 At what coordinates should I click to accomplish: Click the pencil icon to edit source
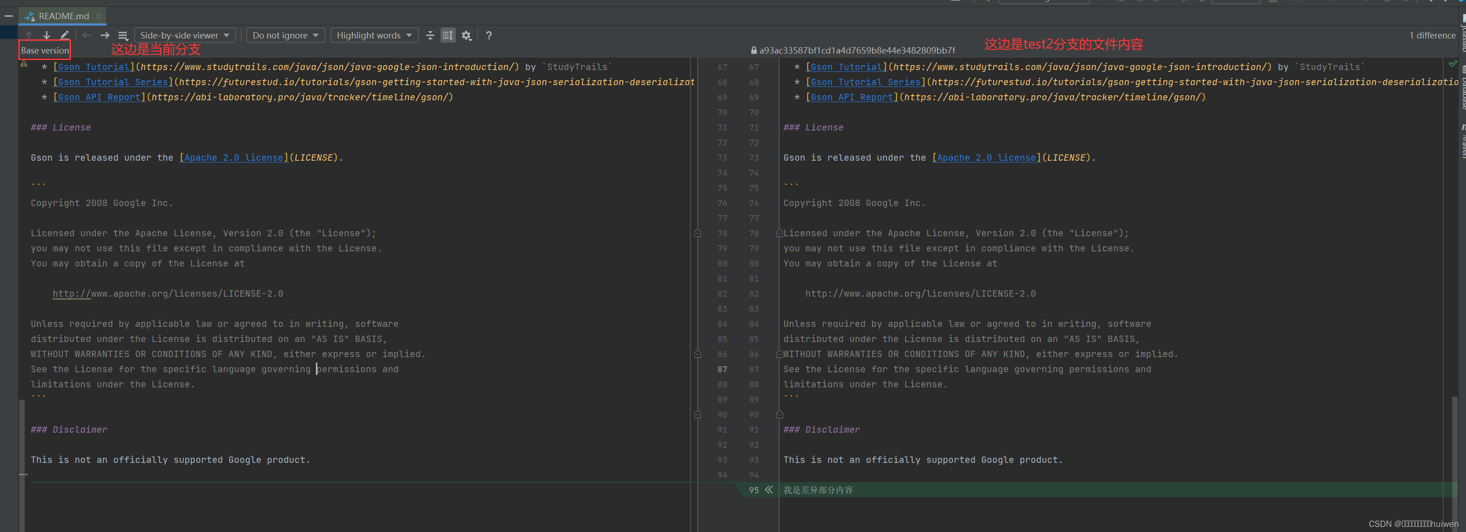click(64, 35)
